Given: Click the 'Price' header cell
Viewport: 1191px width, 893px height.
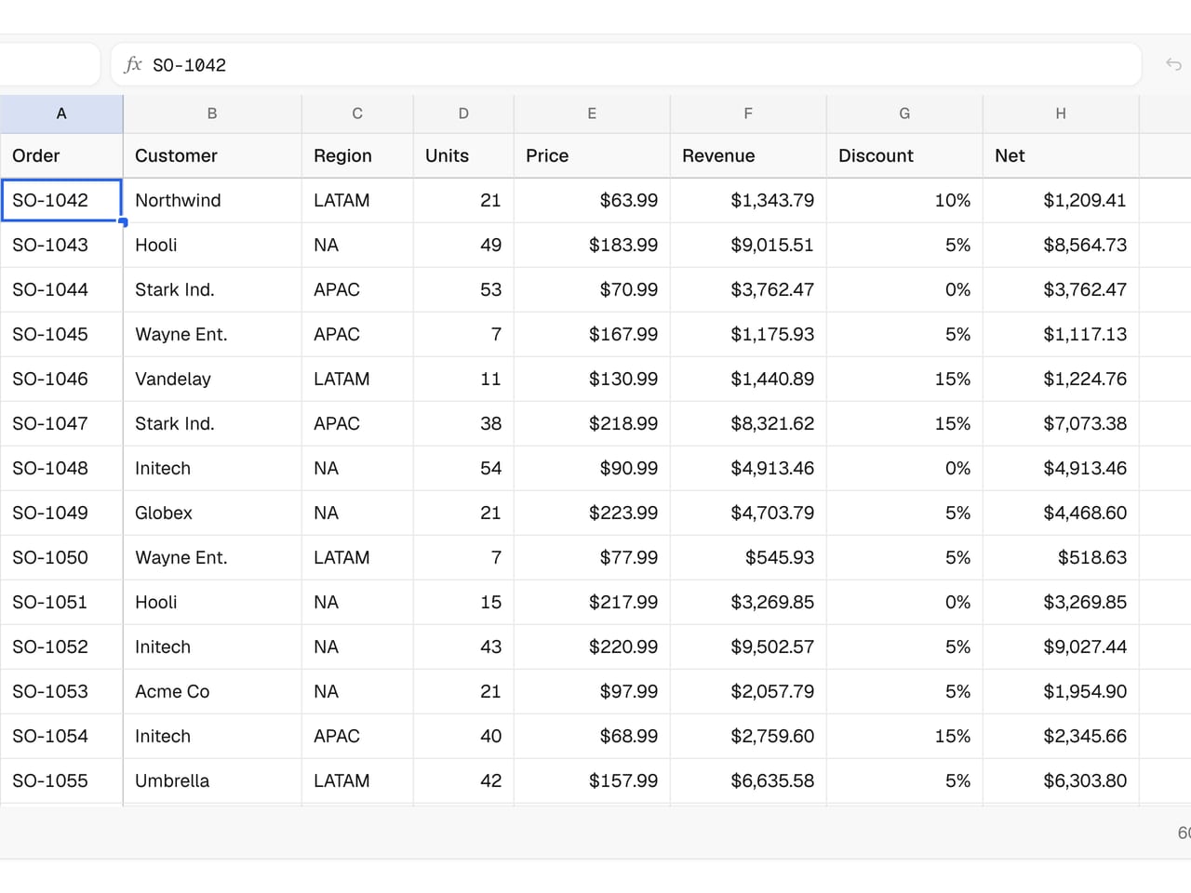Looking at the screenshot, I should click(592, 155).
